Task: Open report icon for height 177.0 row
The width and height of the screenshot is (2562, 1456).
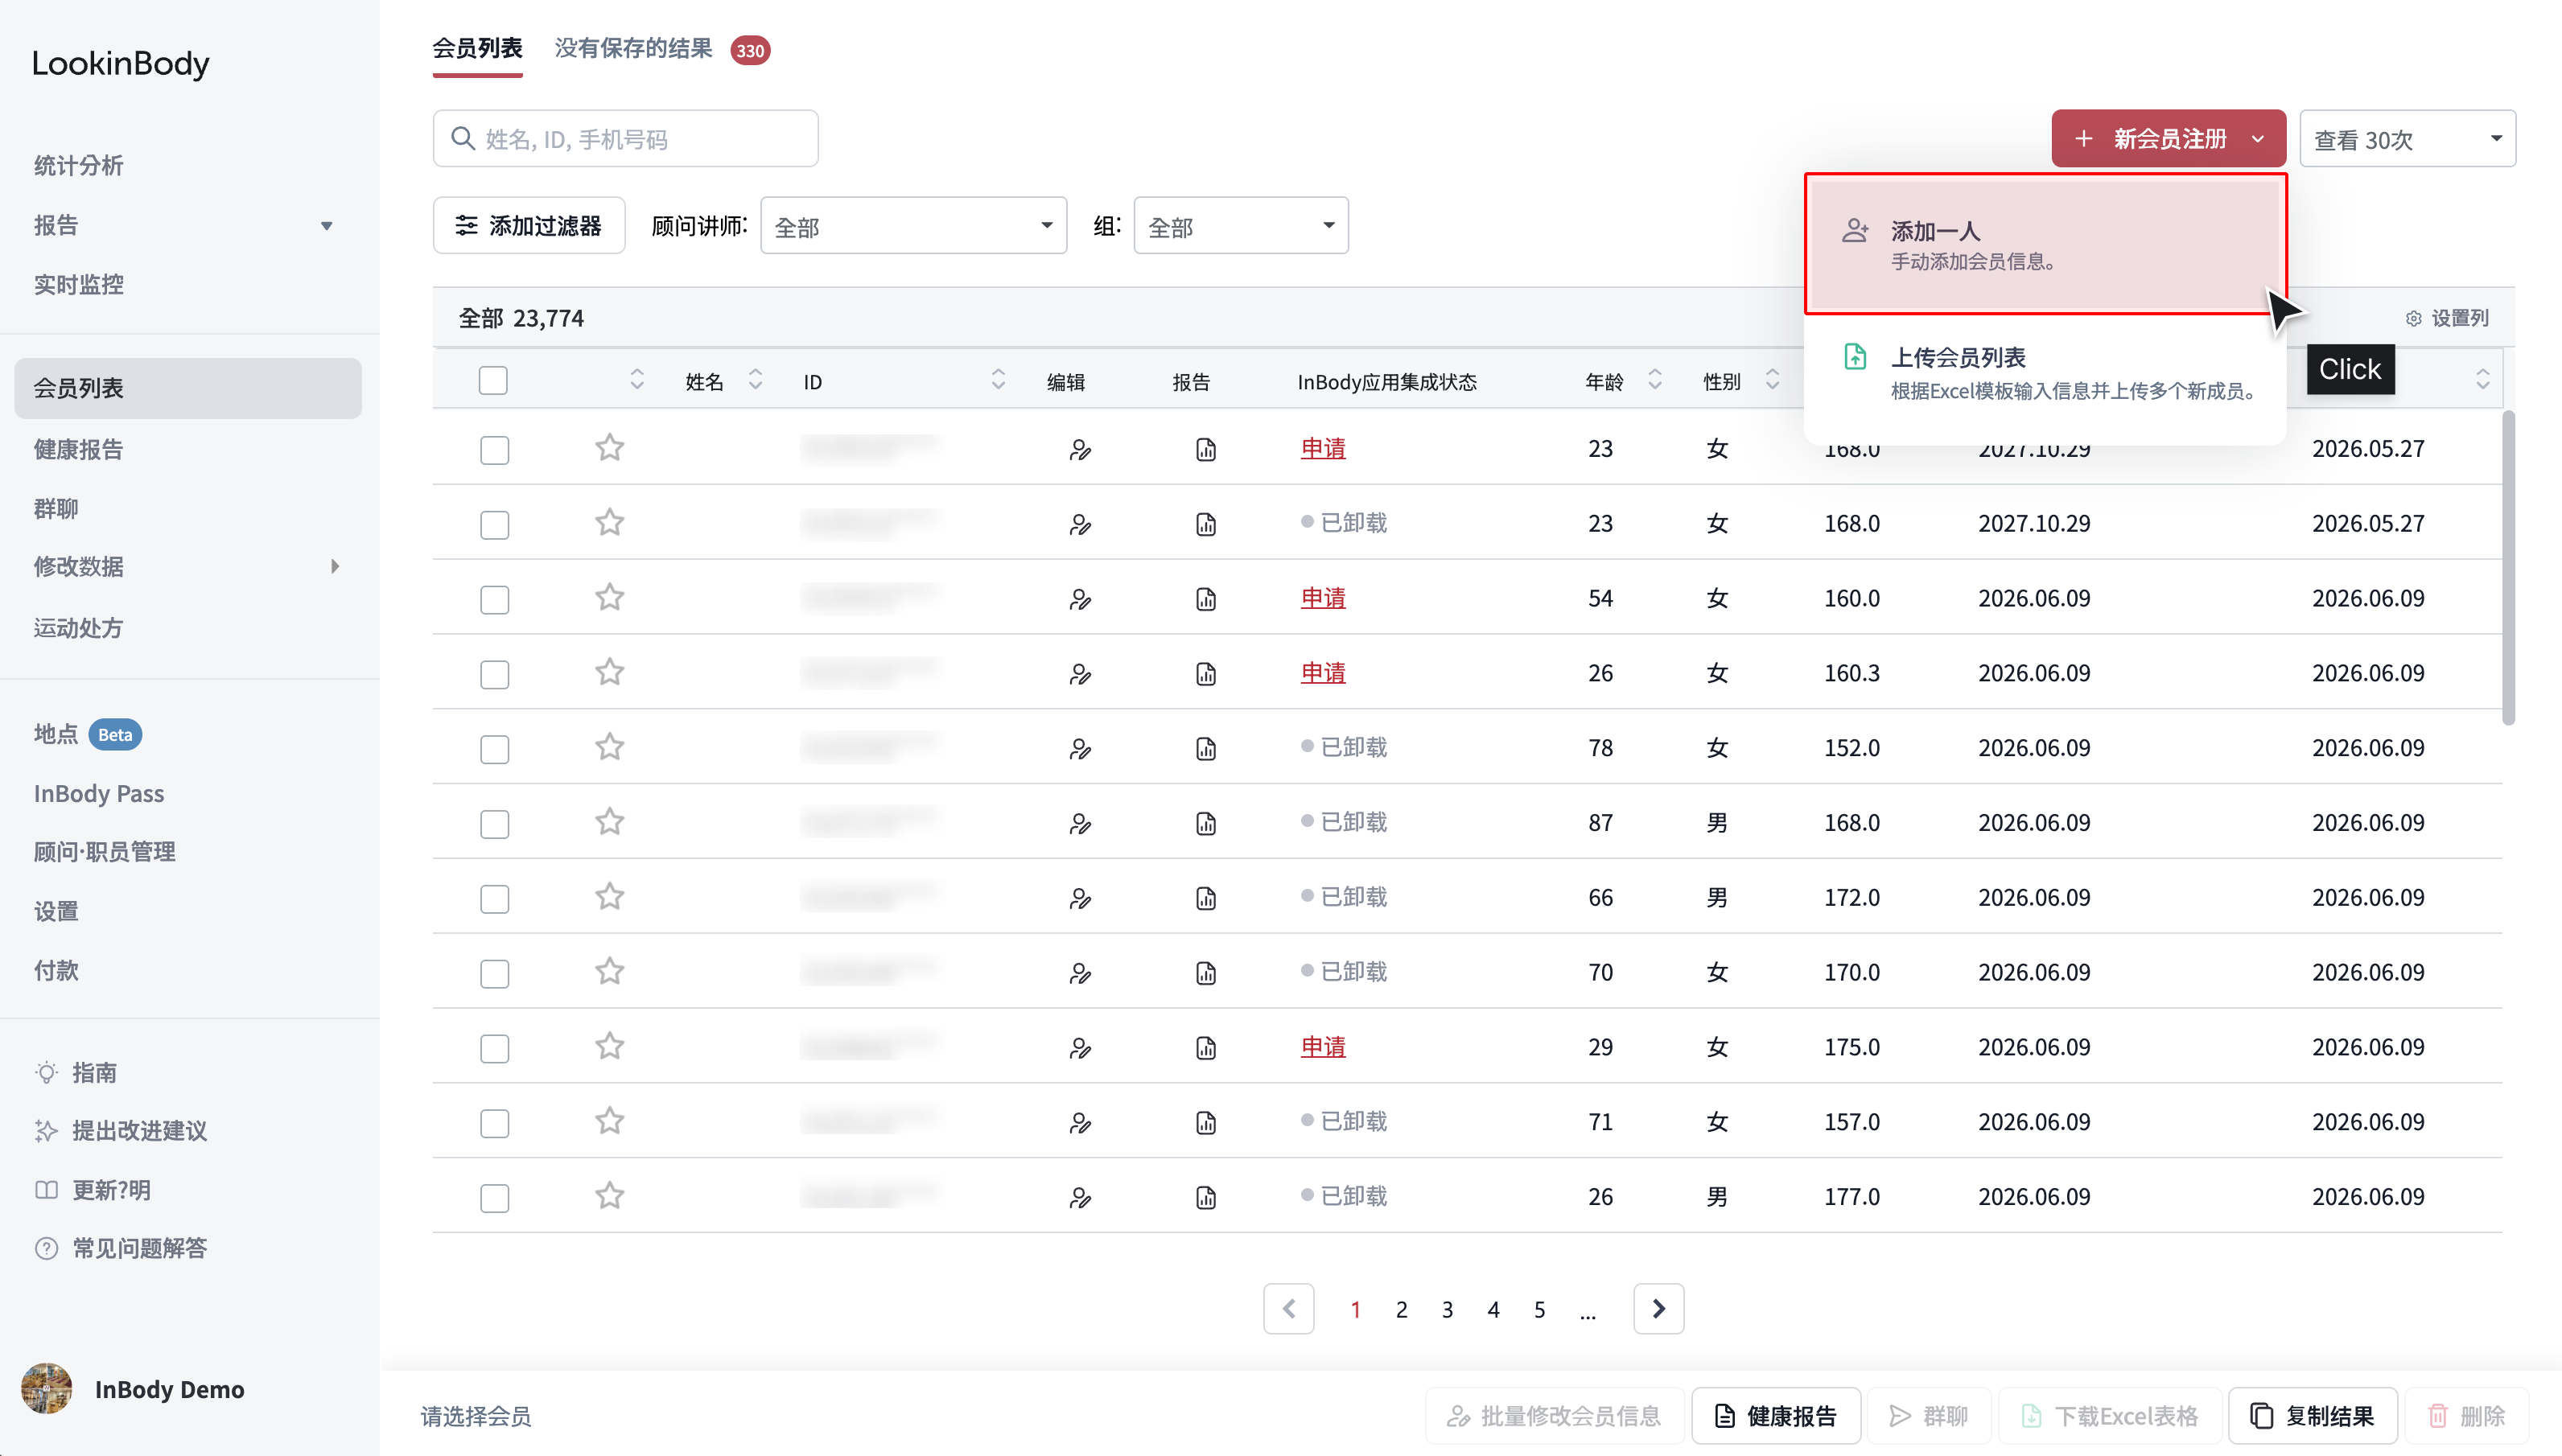Action: (x=1206, y=1197)
